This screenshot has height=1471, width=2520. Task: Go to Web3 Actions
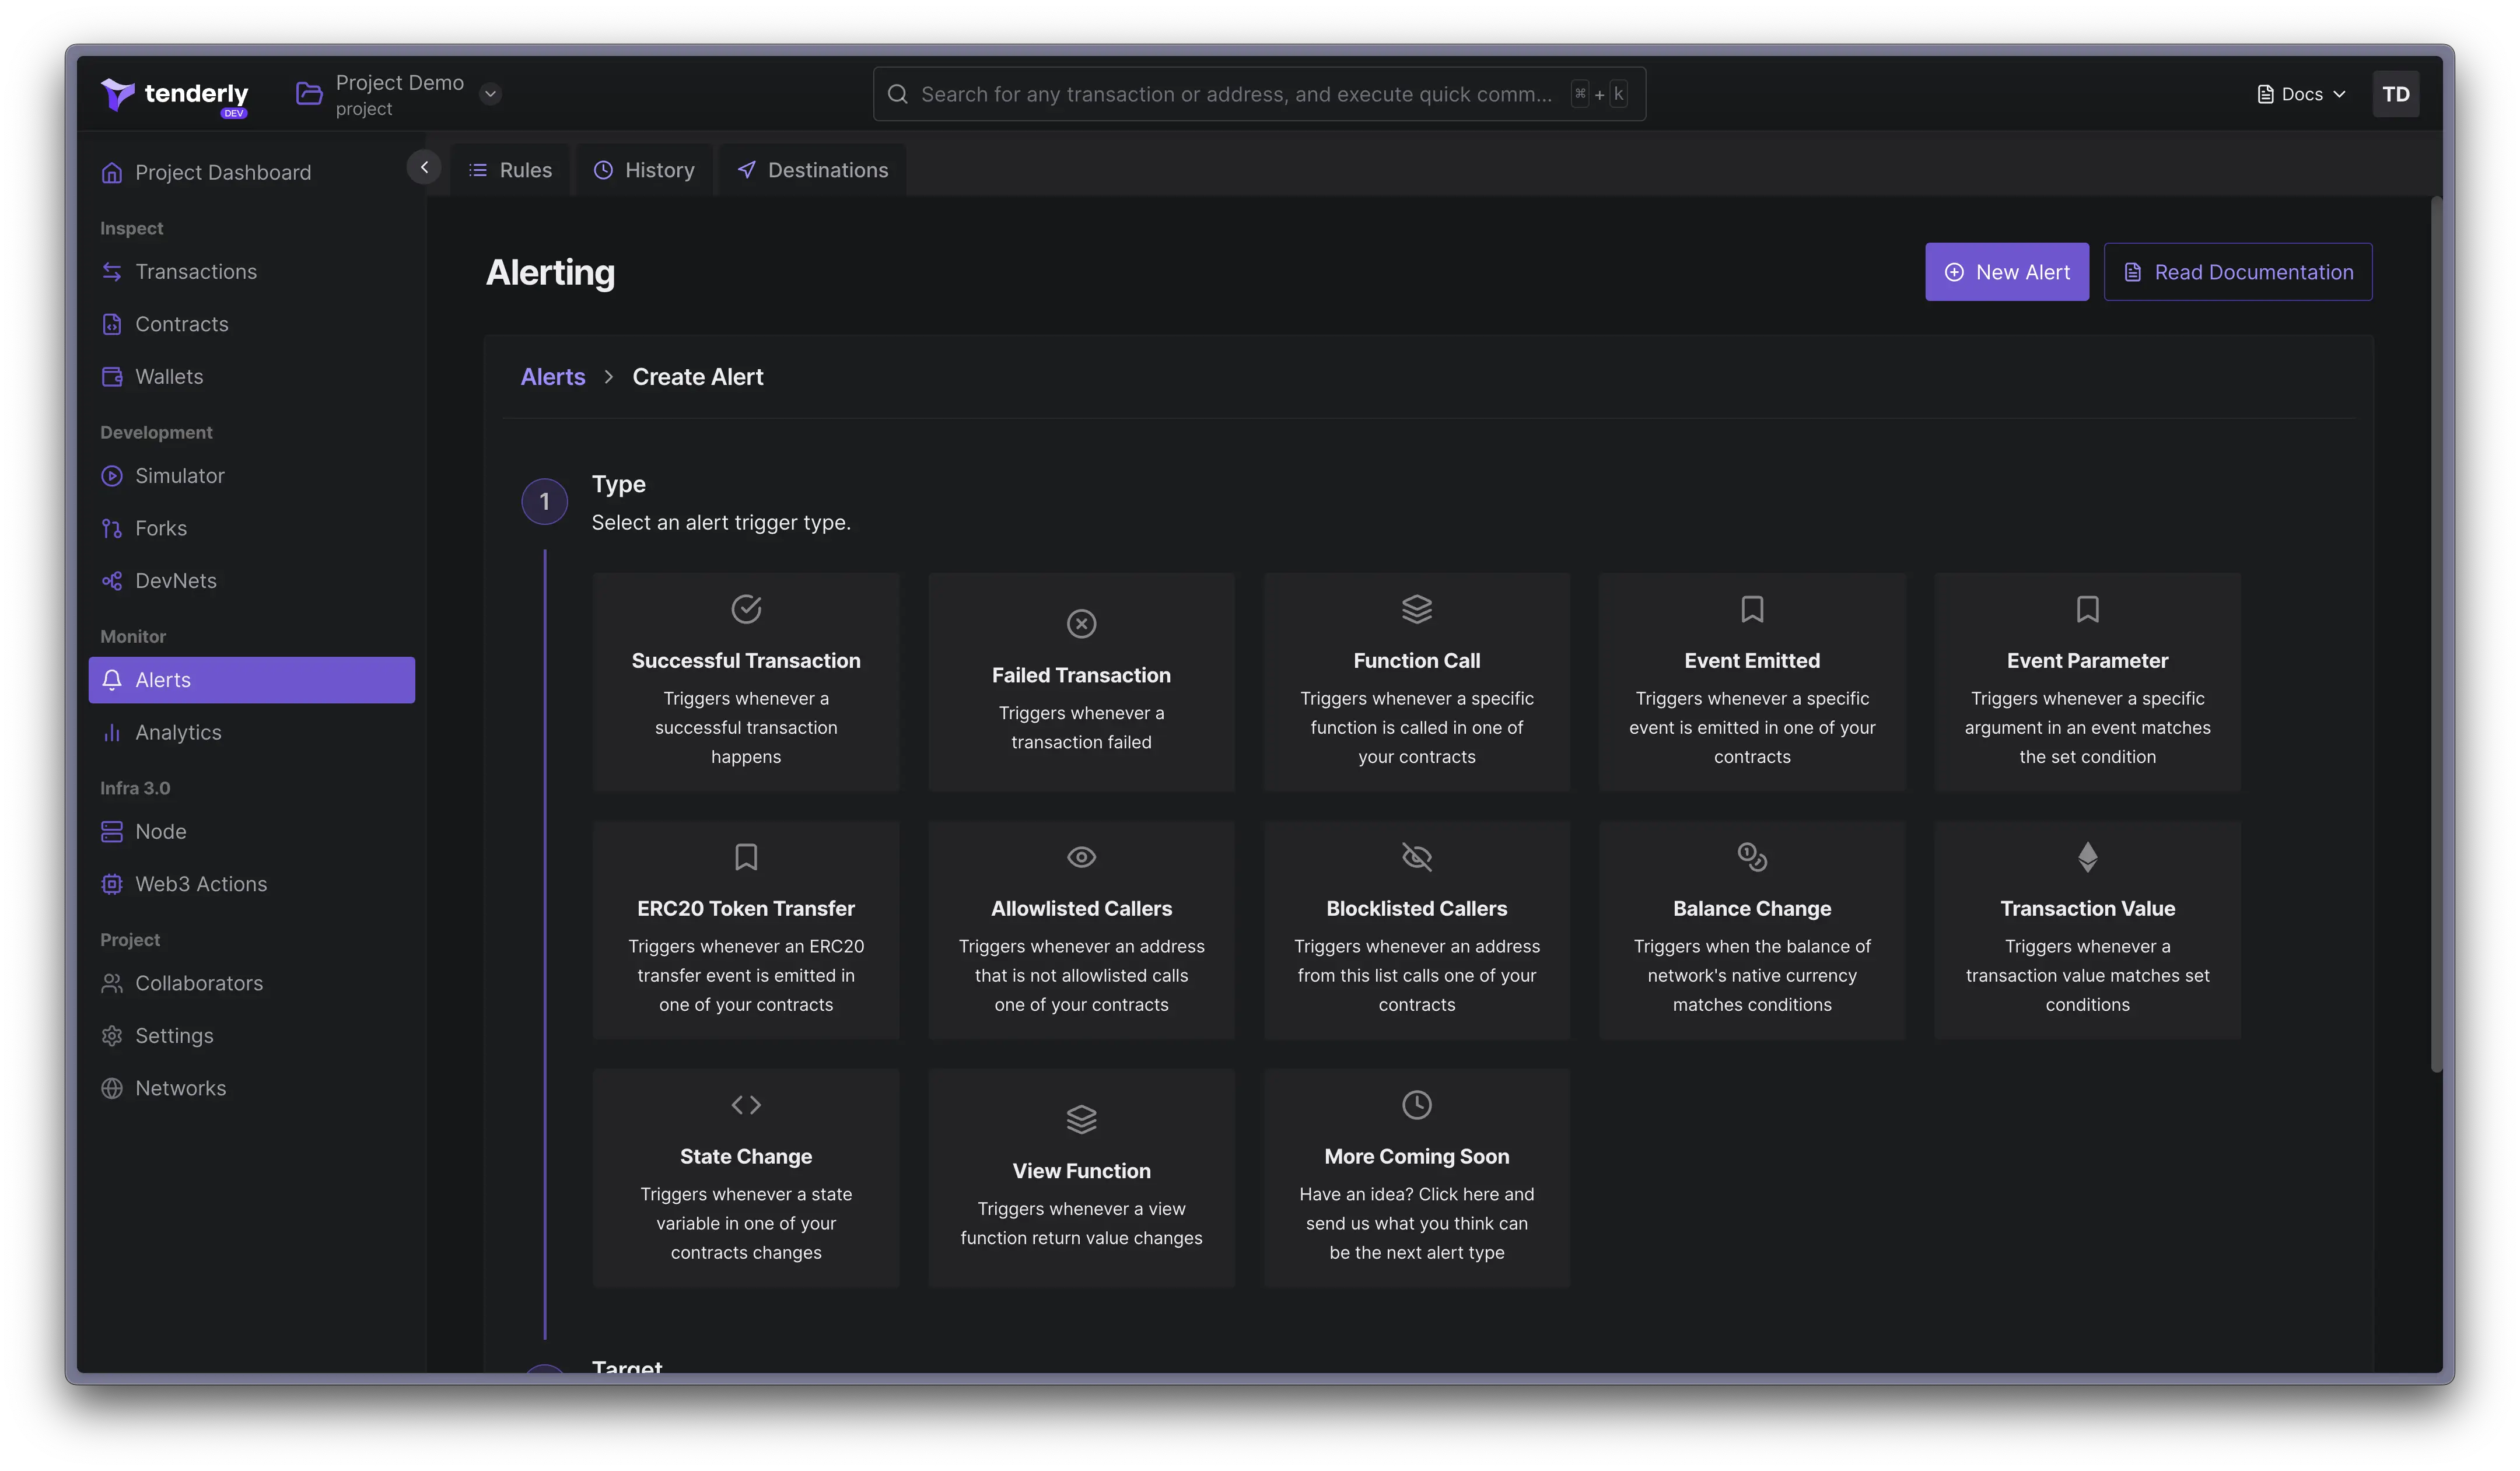tap(184, 884)
